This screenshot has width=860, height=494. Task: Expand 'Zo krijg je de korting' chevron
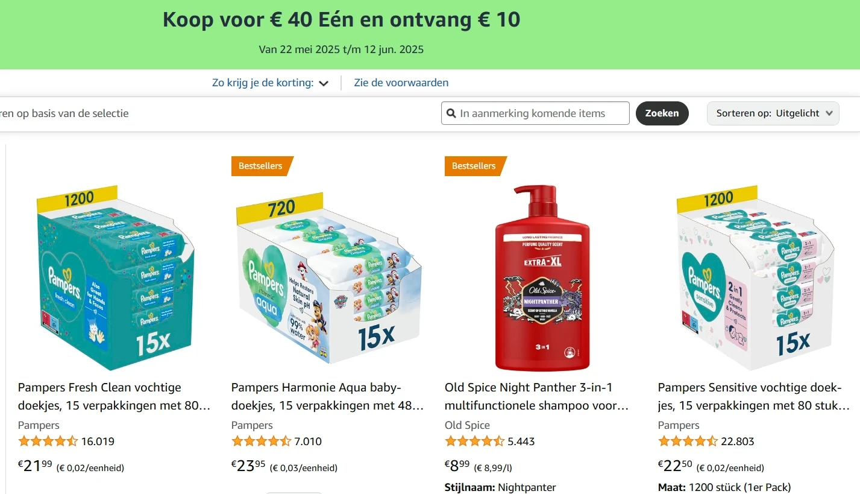click(324, 83)
